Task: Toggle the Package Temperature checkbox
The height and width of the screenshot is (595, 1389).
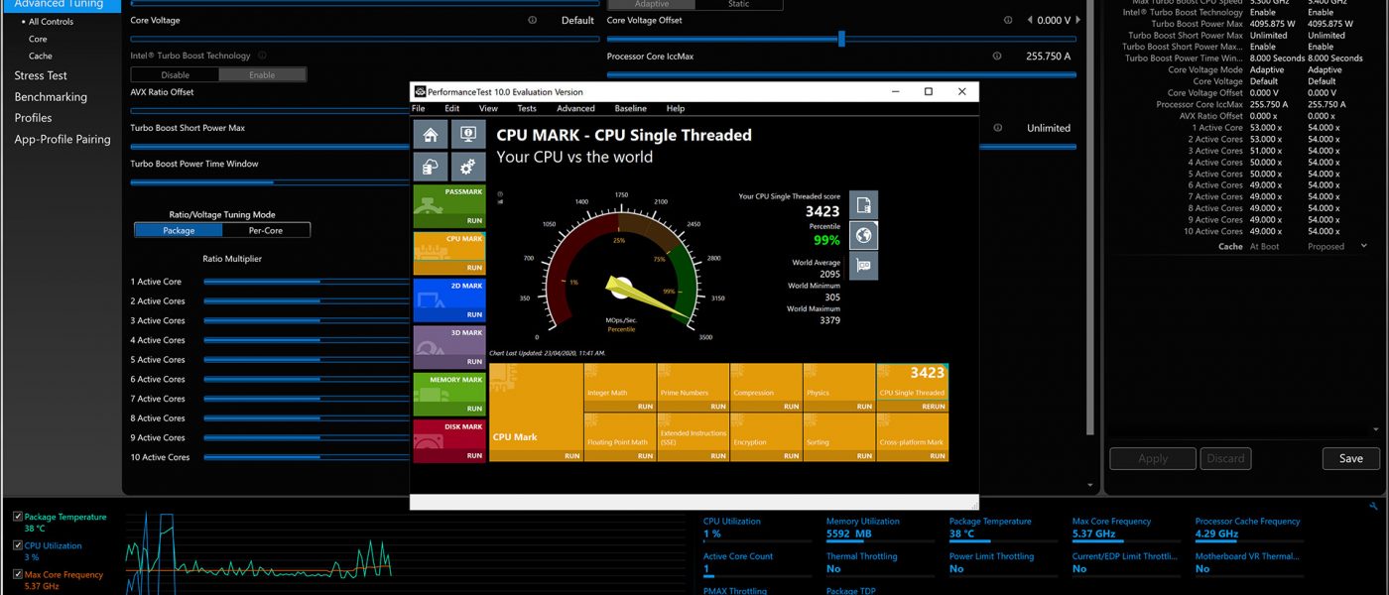Action: coord(18,517)
